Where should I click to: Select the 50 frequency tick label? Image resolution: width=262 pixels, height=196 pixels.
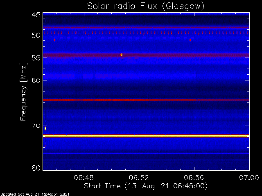point(36,36)
